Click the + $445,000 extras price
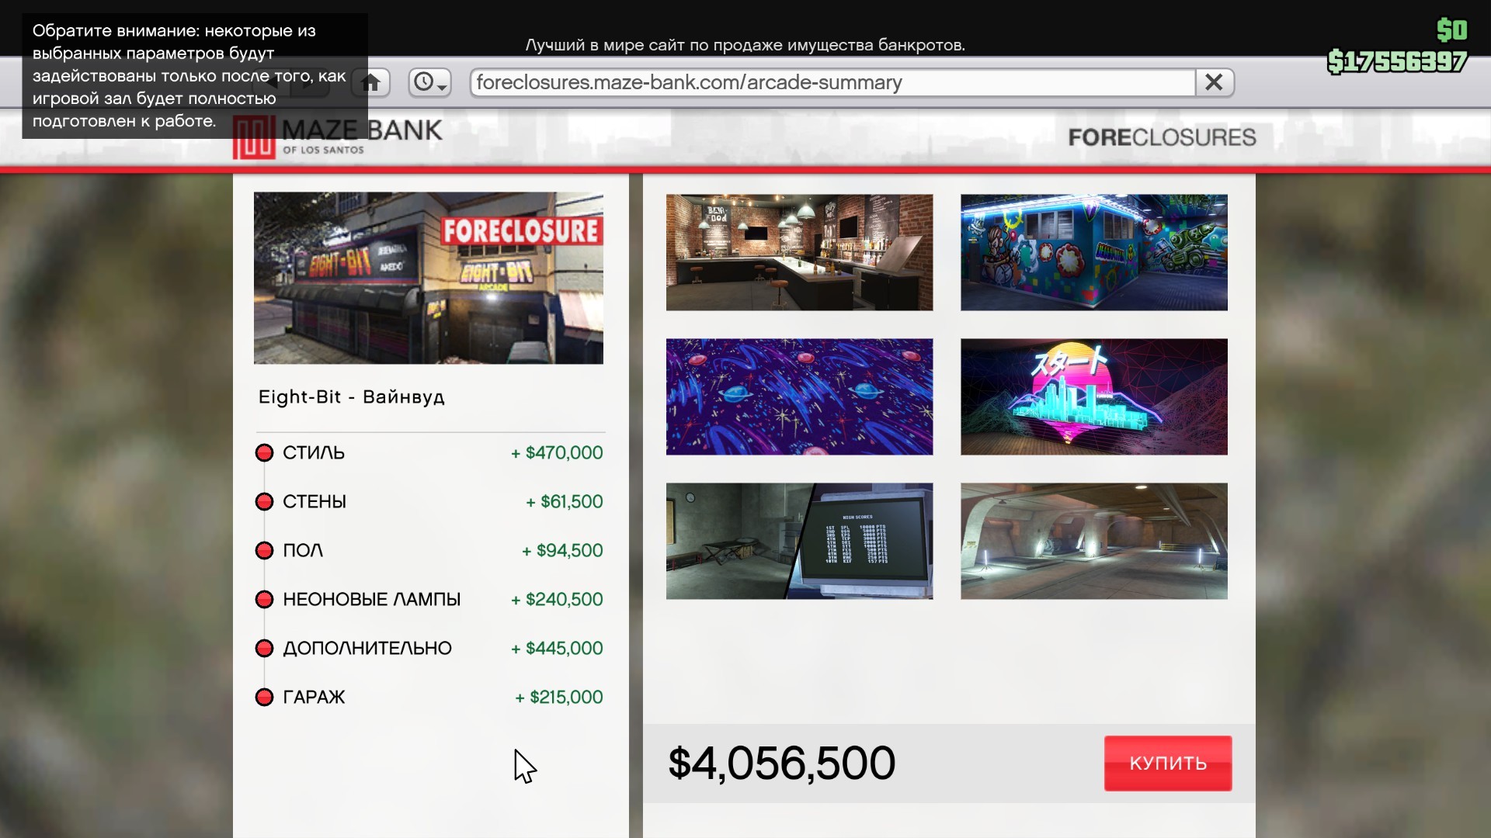 [557, 649]
